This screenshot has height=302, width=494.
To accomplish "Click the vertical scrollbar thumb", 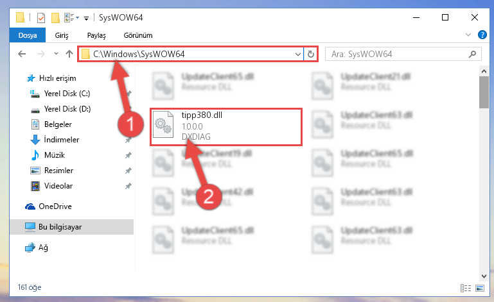I will click(x=484, y=92).
